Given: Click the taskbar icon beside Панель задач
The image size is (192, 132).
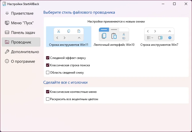Looking at the screenshot, I should pos(7,32).
